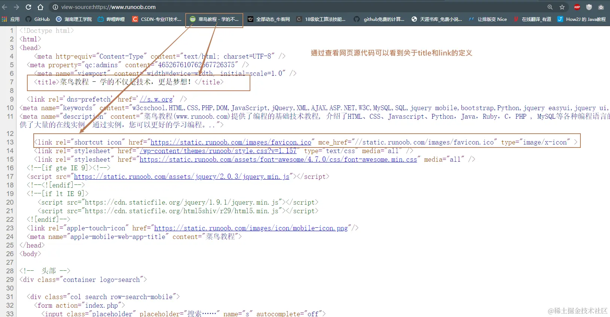Open the CSDN-专业IT技术 bookmark

[x=157, y=19]
